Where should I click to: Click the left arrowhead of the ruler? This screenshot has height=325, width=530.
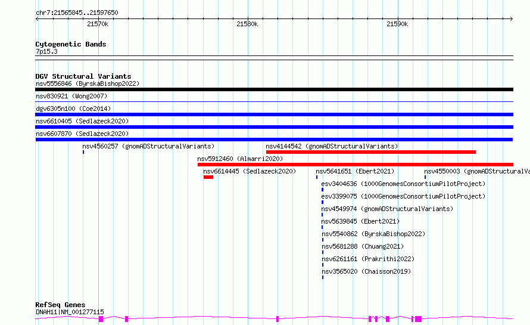[x=37, y=19]
